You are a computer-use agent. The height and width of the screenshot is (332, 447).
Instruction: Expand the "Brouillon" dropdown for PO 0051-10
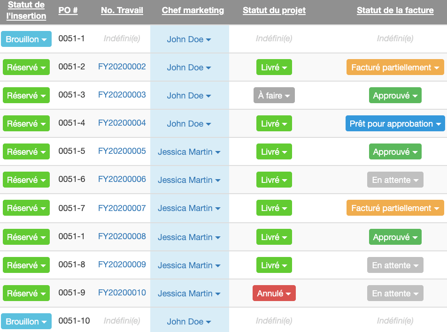tap(26, 322)
